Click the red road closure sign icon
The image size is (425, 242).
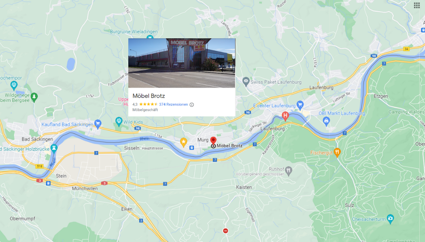pyautogui.click(x=225, y=231)
